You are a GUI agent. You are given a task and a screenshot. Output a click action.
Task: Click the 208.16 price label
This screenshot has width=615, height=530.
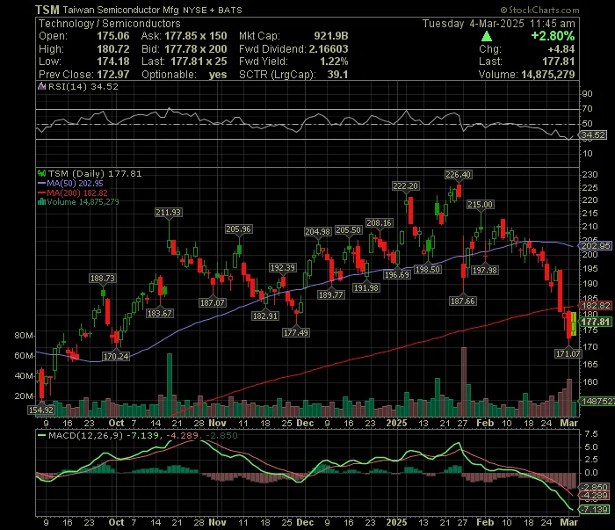[x=379, y=223]
